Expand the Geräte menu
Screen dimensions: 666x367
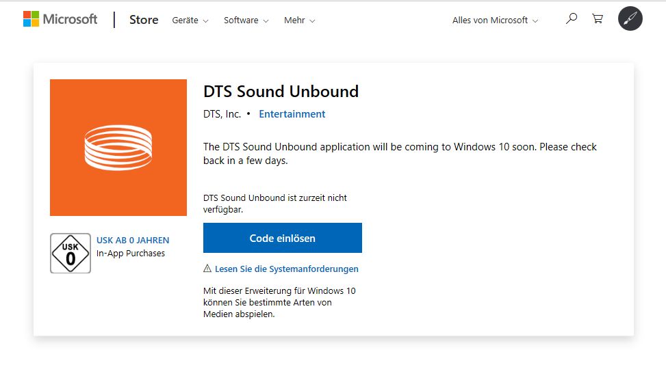pyautogui.click(x=190, y=21)
